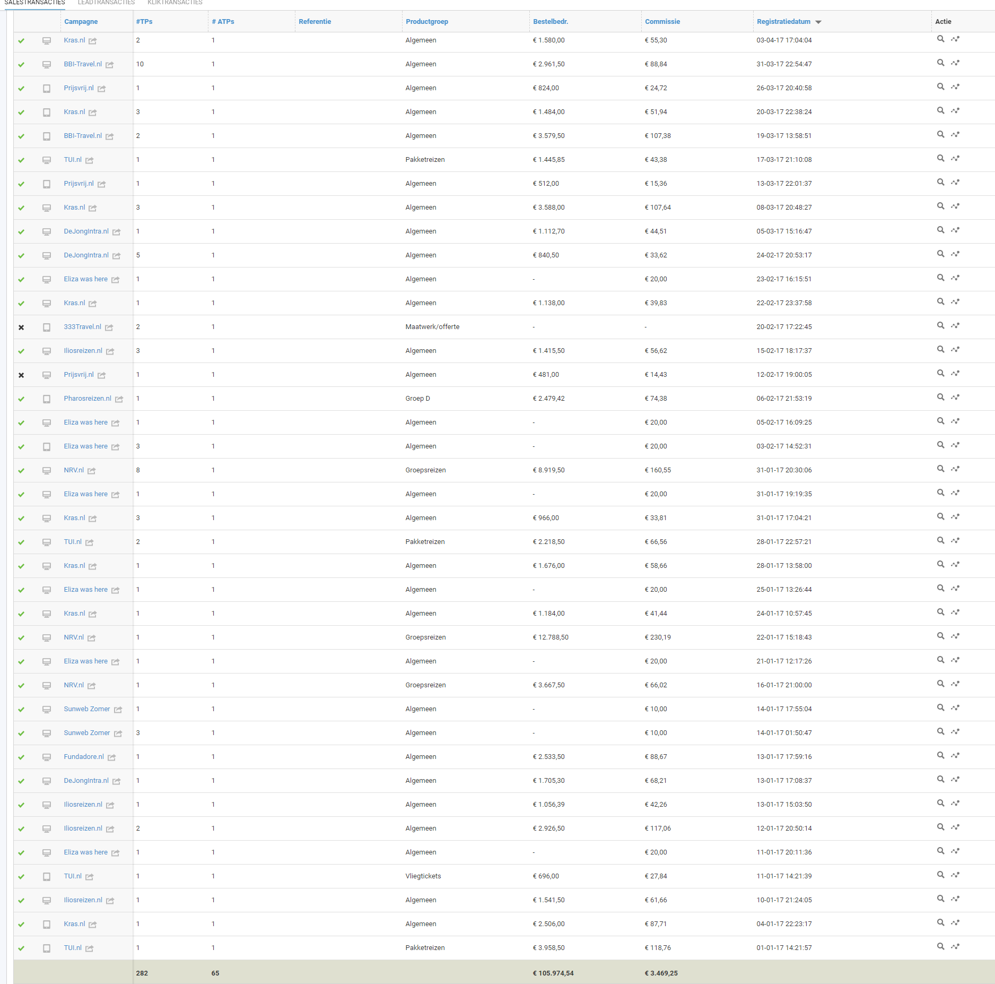The image size is (995, 984).
Task: Select Maatwerk/offerte product group cell
Action: pyautogui.click(x=432, y=327)
